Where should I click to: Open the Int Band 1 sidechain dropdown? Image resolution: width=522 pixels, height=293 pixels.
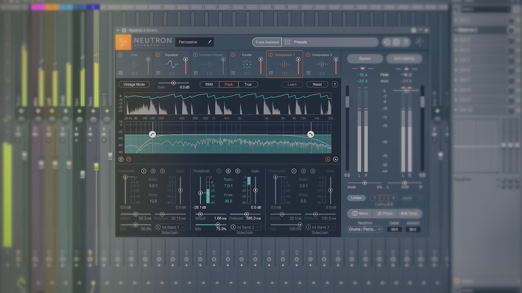point(170,227)
